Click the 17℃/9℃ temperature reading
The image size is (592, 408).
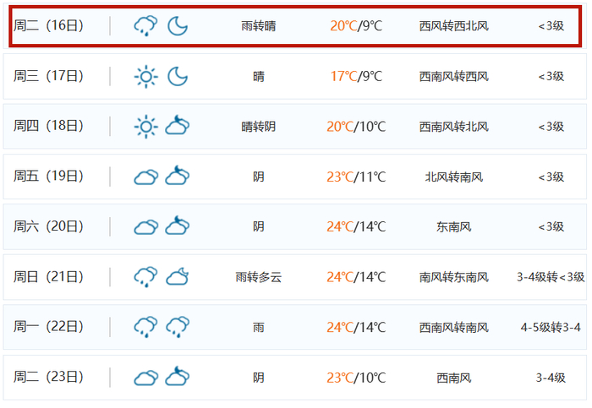[356, 77]
